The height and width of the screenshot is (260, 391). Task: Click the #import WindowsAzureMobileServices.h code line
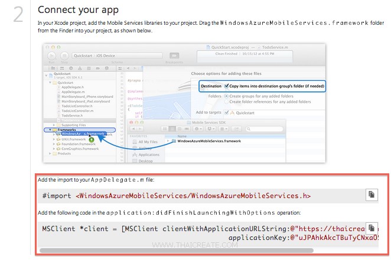pos(176,196)
